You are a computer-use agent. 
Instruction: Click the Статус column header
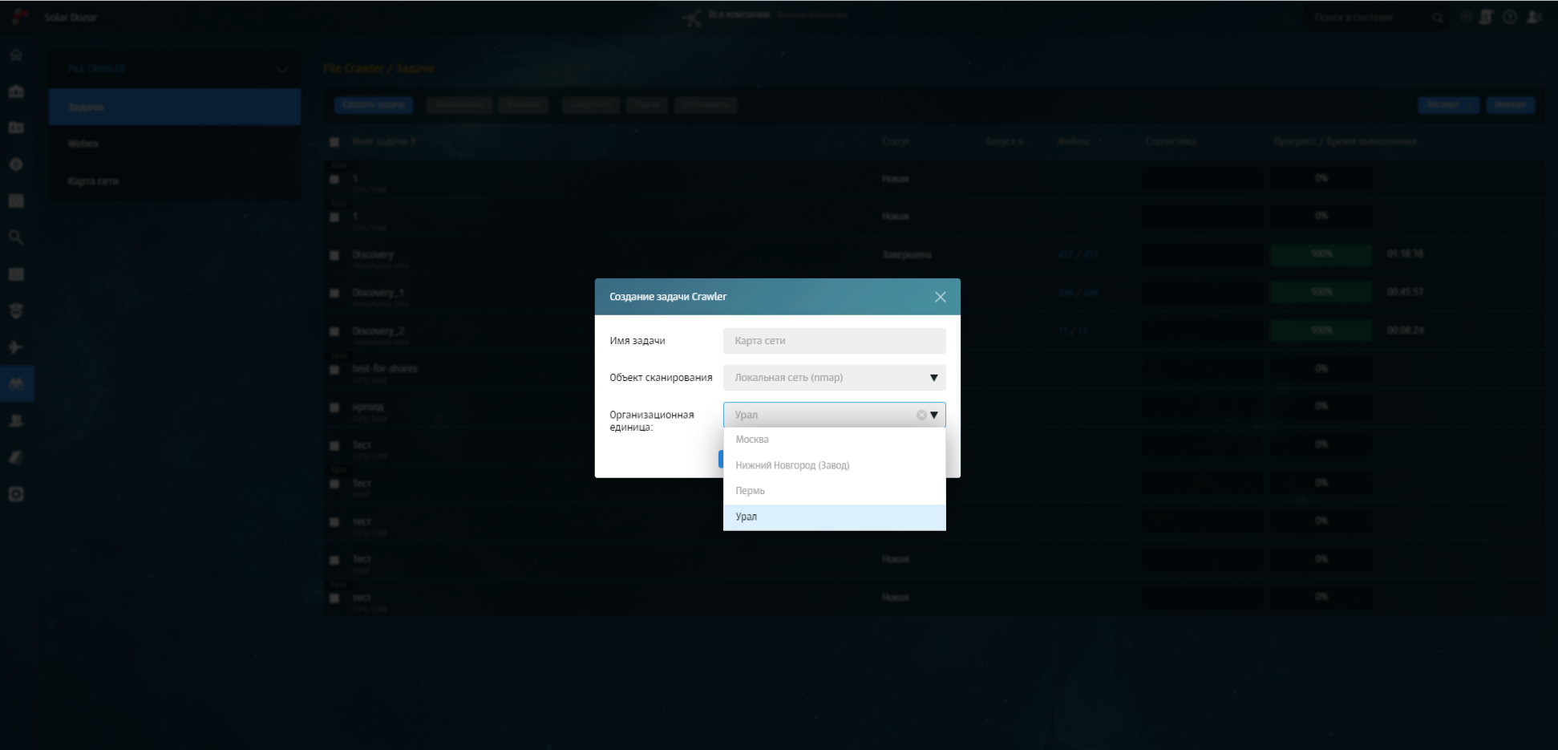click(896, 142)
